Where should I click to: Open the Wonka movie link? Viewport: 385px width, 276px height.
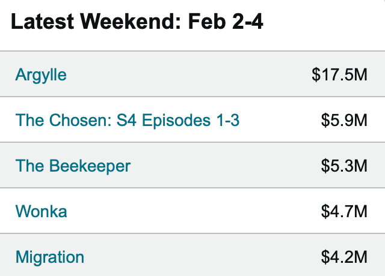click(41, 211)
